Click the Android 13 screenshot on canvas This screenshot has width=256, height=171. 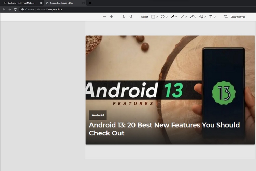tap(170, 90)
